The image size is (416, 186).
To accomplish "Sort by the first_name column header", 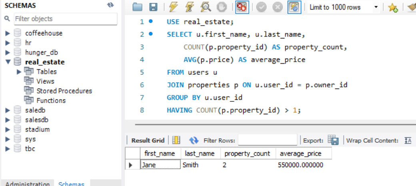I will [x=160, y=153].
